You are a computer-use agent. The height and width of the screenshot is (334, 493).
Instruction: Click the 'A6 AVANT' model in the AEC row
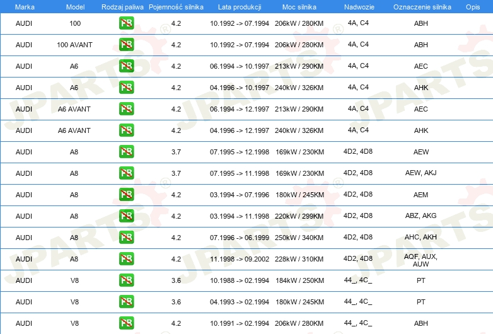74,110
